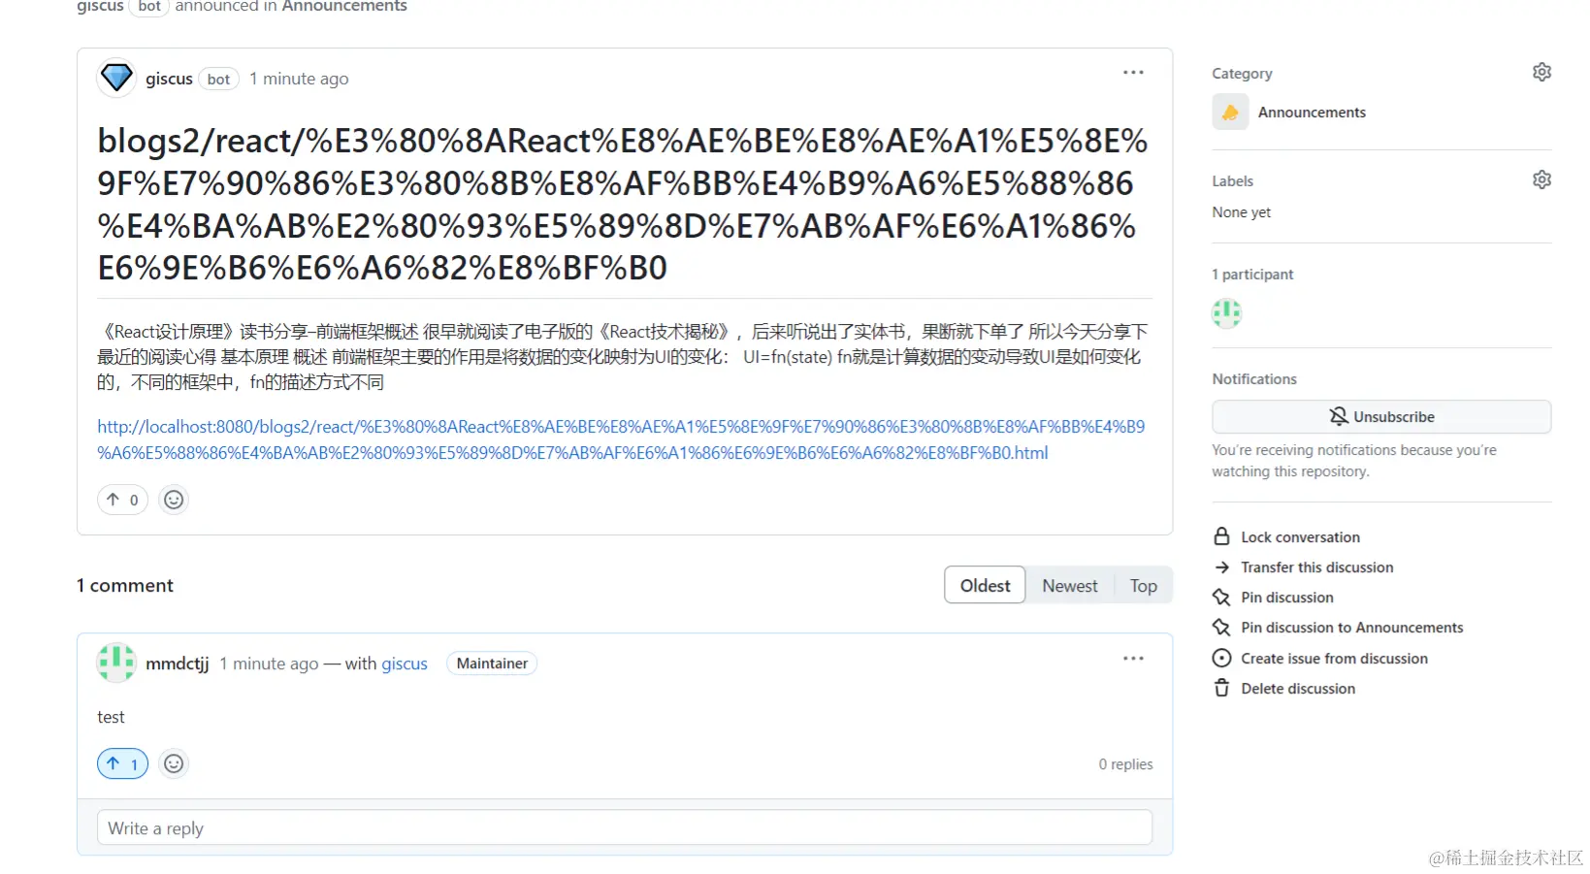The width and height of the screenshot is (1590, 874).
Task: Click the arrow icon for Transfer this discussion
Action: tap(1221, 567)
